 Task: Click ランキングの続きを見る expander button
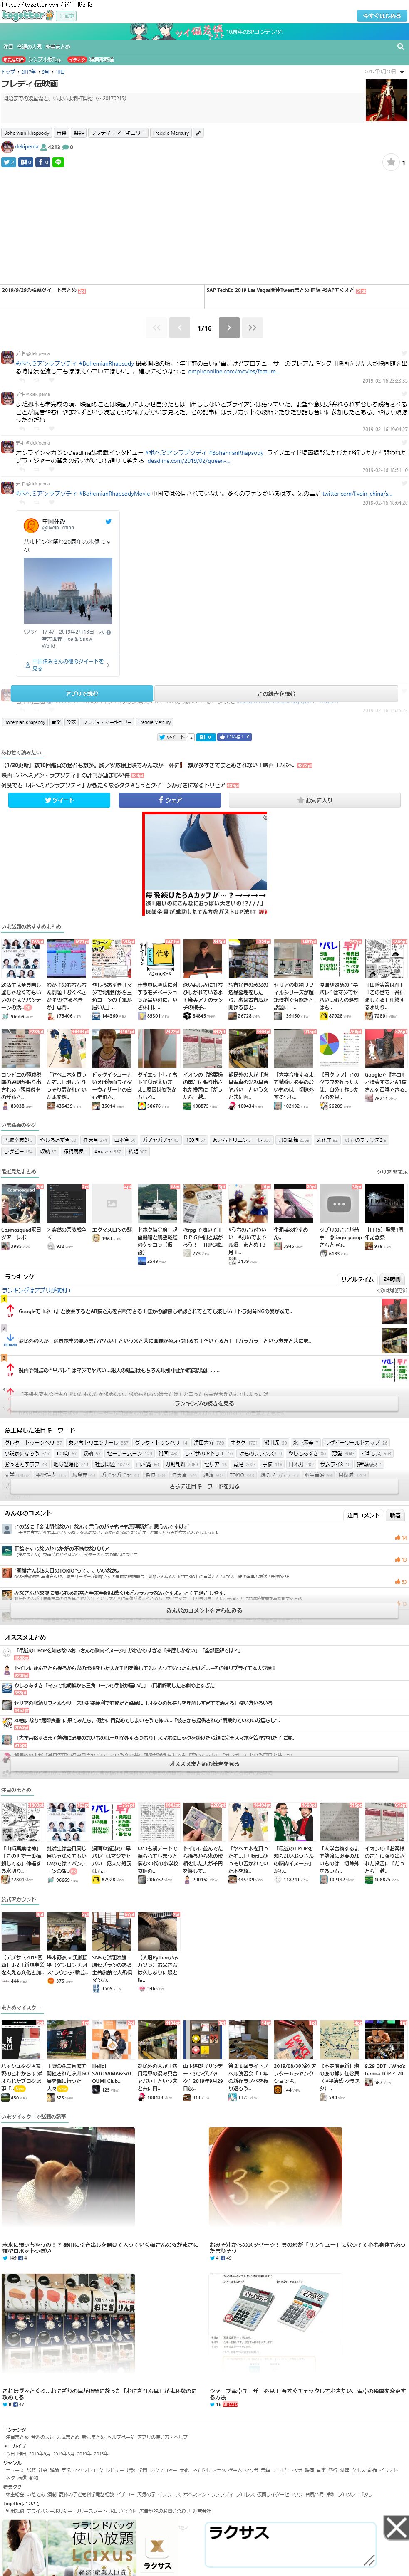[x=204, y=1403]
